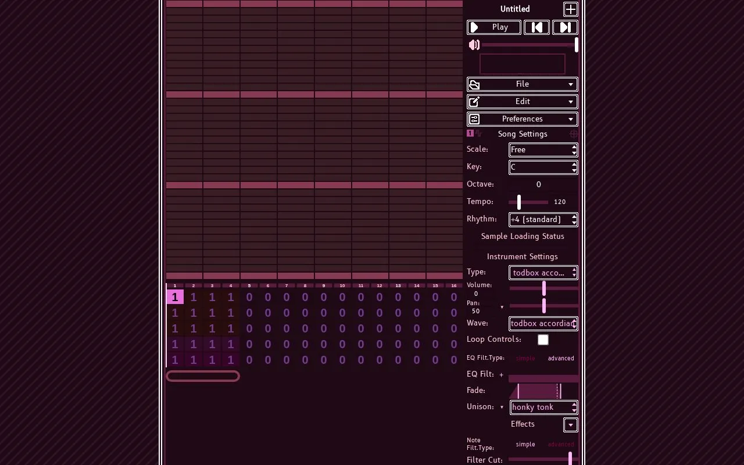Click the speaker volume icon
This screenshot has width=744, height=465.
(x=474, y=45)
